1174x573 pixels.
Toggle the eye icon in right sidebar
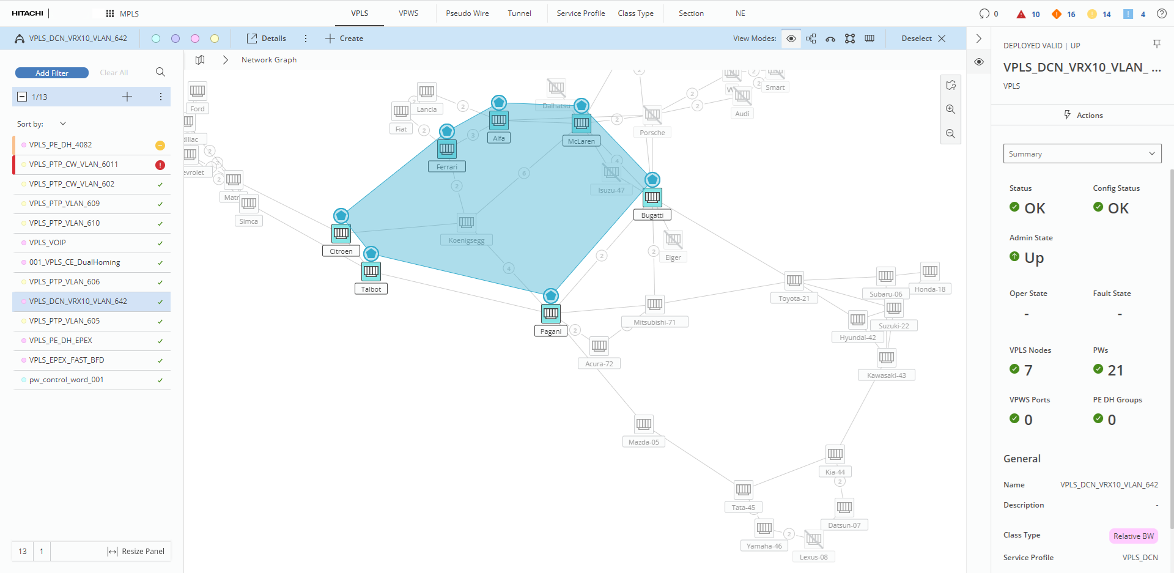(x=979, y=62)
